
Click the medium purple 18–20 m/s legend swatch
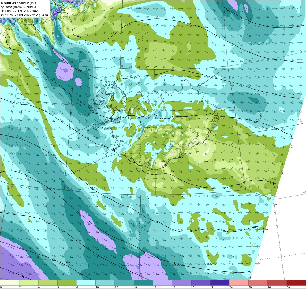pyautogui.click(x=182, y=283)
